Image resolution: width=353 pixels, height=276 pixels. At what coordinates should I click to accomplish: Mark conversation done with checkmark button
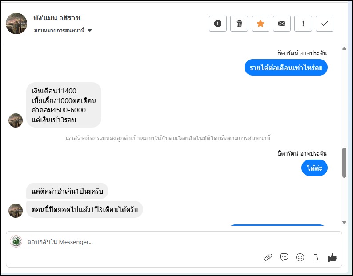click(325, 24)
